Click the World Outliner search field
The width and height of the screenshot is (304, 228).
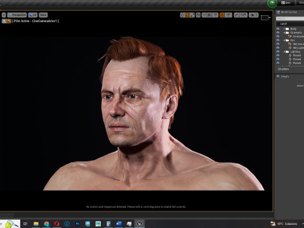click(290, 18)
